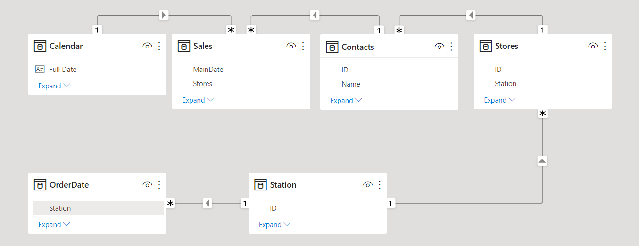The width and height of the screenshot is (639, 246).
Task: Toggle visibility of OrderDate table
Action: (x=147, y=185)
